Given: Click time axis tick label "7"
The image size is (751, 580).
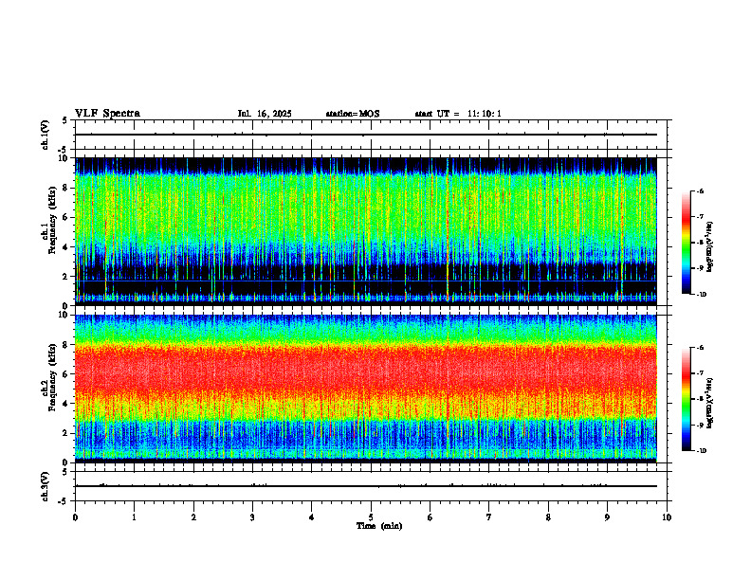Looking at the screenshot, I should coord(489,517).
